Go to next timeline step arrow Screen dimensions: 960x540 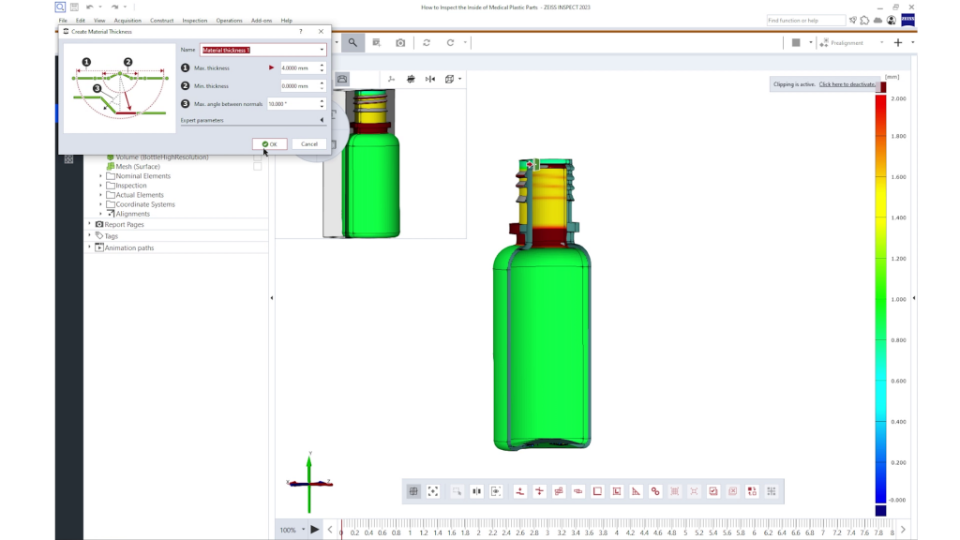point(903,530)
